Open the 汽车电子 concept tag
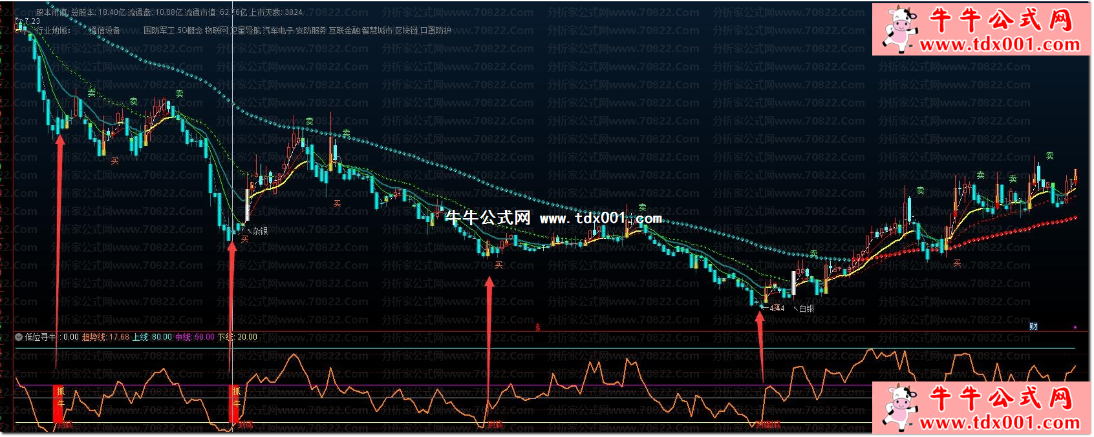Image resolution: width=1094 pixels, height=437 pixels. [x=278, y=30]
